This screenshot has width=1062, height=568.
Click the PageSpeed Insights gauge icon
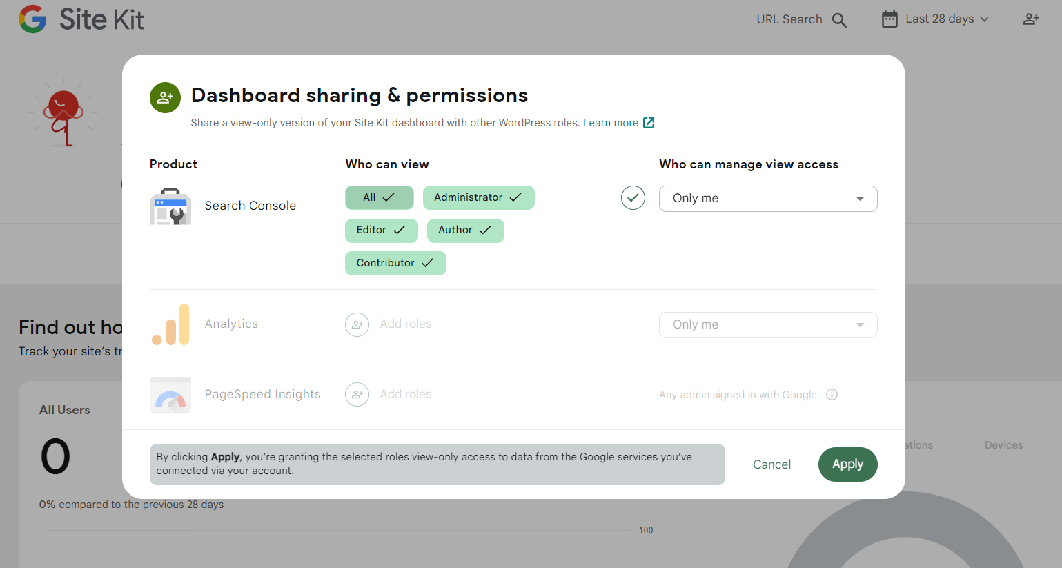(x=170, y=395)
